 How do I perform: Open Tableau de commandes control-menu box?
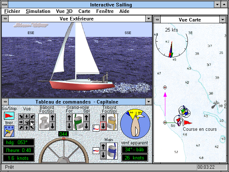tap(5, 102)
